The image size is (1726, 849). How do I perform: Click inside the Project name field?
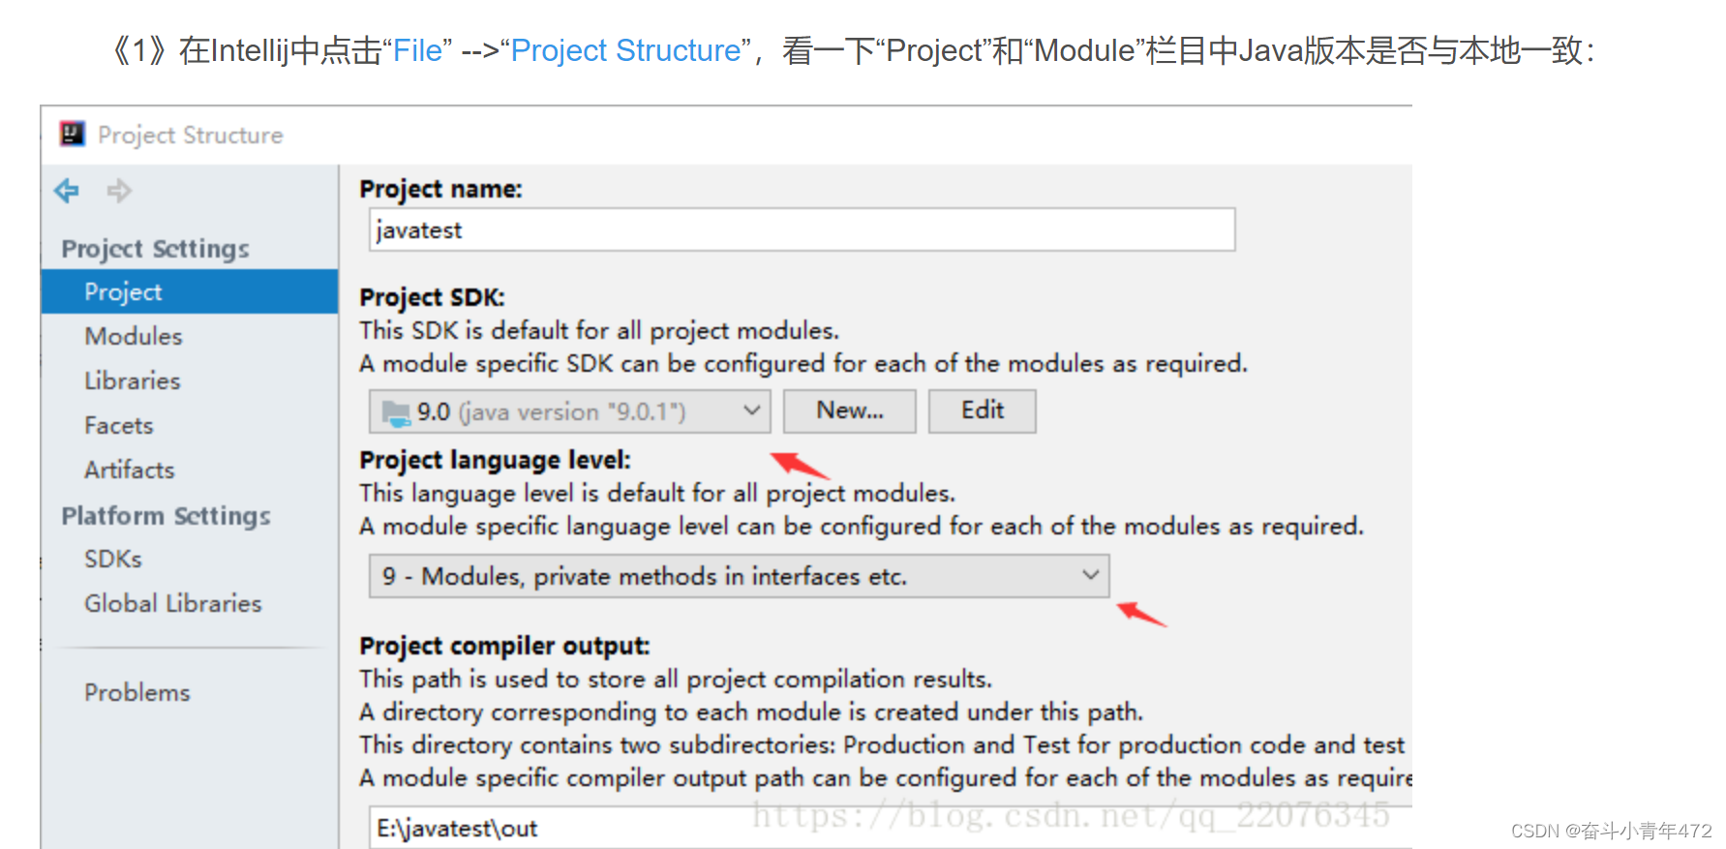point(802,229)
